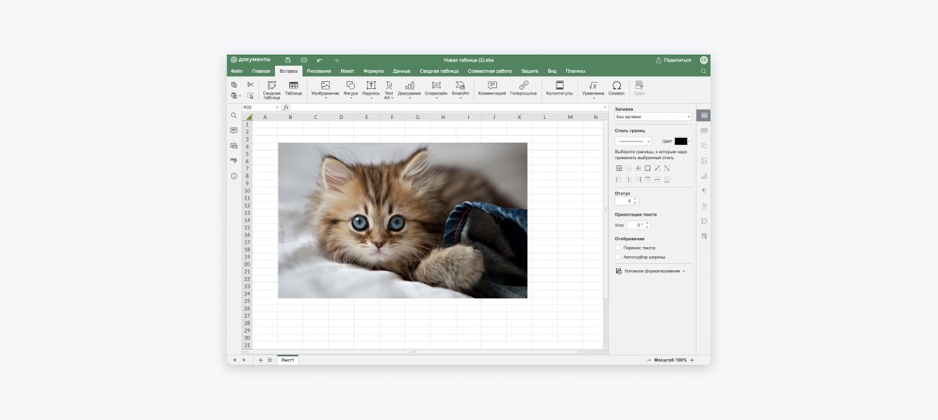938x420 pixels.
Task: Tick the Автоподбор ширины checkbox
Action: click(x=618, y=257)
